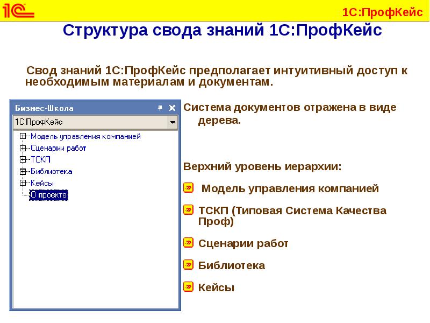Expand the Модель управления компанией tree node
This screenshot has width=430, height=323.
tap(23, 136)
